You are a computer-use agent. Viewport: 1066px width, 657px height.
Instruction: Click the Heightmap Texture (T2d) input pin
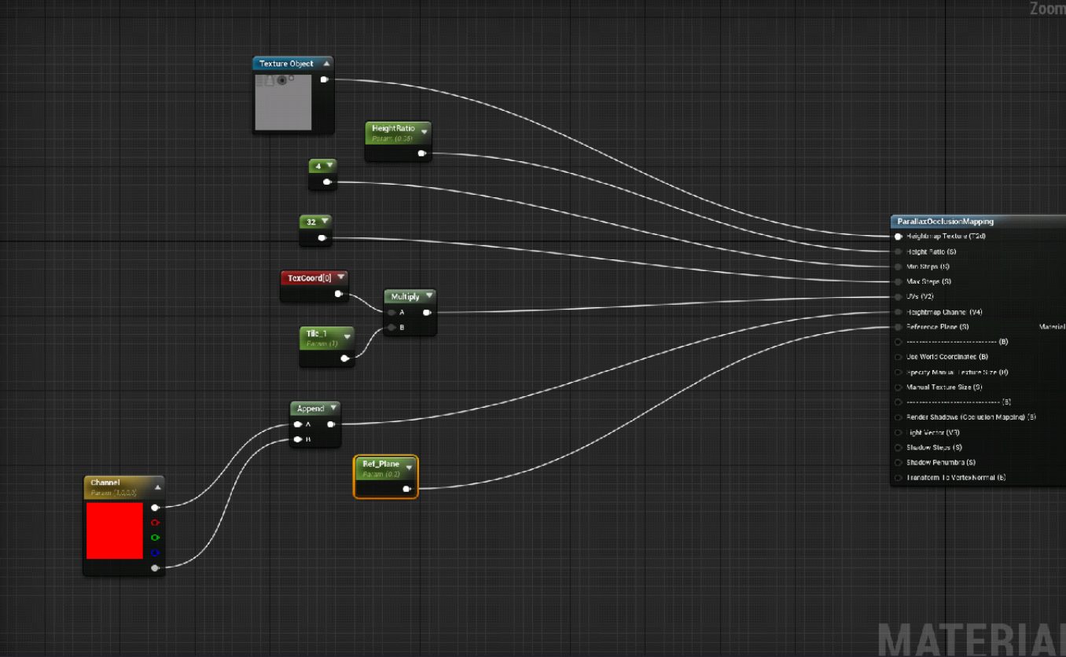(898, 236)
